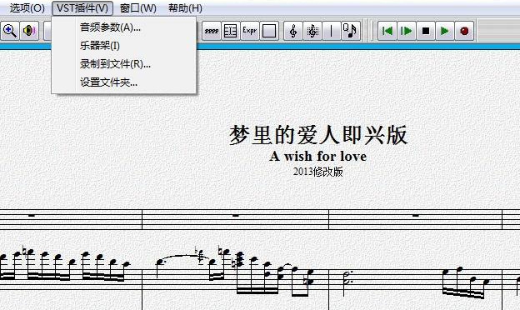The height and width of the screenshot is (310, 520).
Task: Open the 选项(O) menu
Action: pyautogui.click(x=27, y=8)
